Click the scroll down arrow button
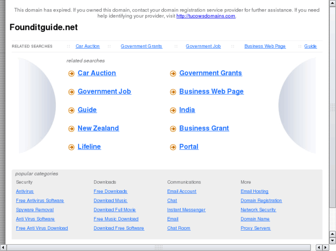Image resolution: width=336 pixels, height=251 pixels. coord(332,240)
